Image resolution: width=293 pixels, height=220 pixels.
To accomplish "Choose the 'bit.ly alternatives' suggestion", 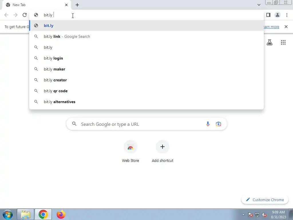I will 146,102.
